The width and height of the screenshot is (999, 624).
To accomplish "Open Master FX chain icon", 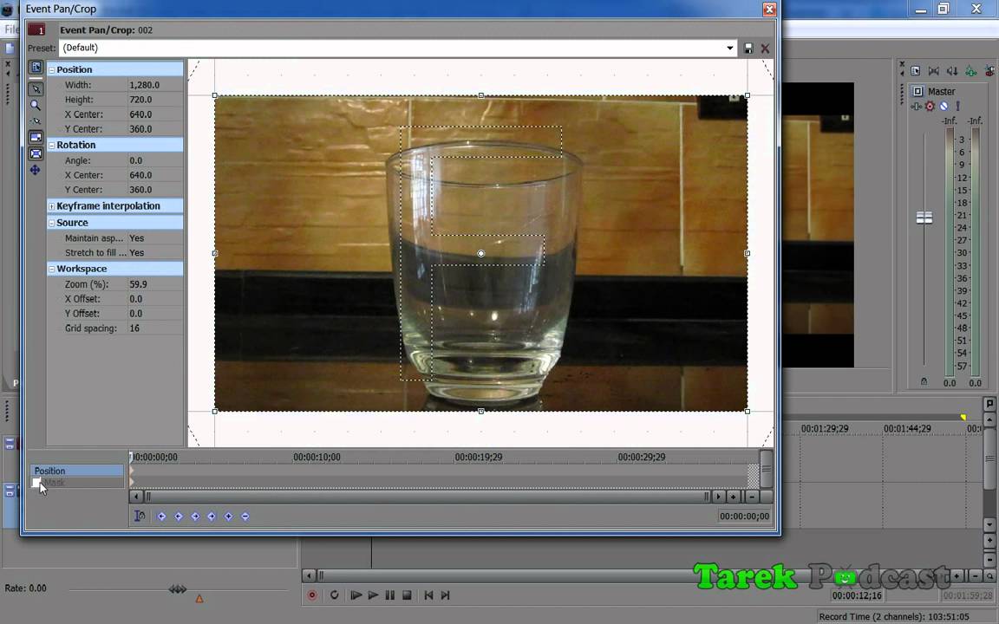I will [x=916, y=107].
